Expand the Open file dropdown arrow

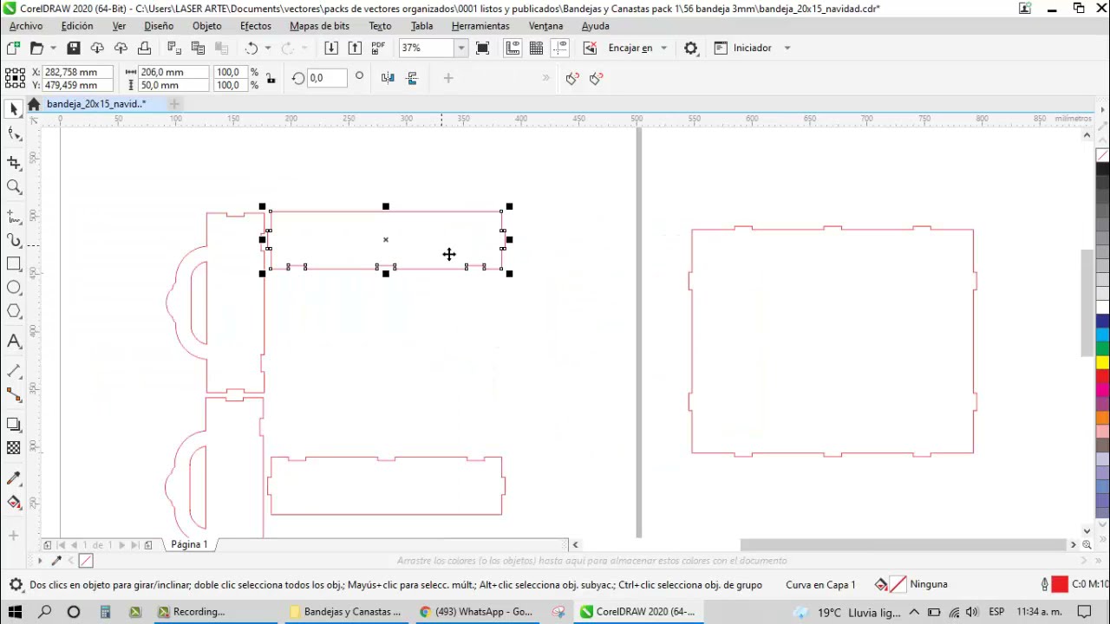click(x=53, y=48)
